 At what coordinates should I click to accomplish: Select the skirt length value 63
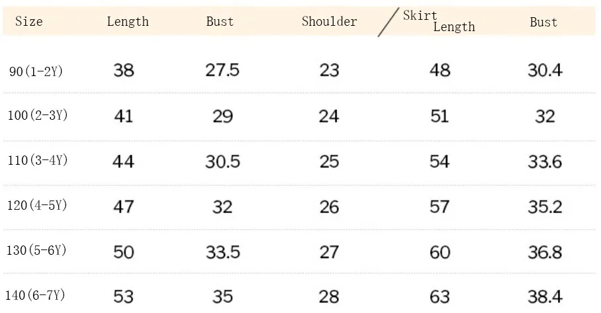(x=439, y=296)
